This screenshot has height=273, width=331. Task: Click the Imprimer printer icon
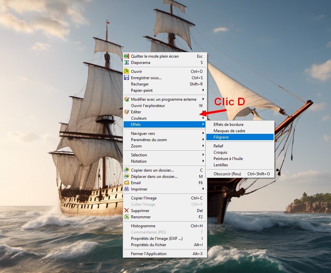pos(126,189)
